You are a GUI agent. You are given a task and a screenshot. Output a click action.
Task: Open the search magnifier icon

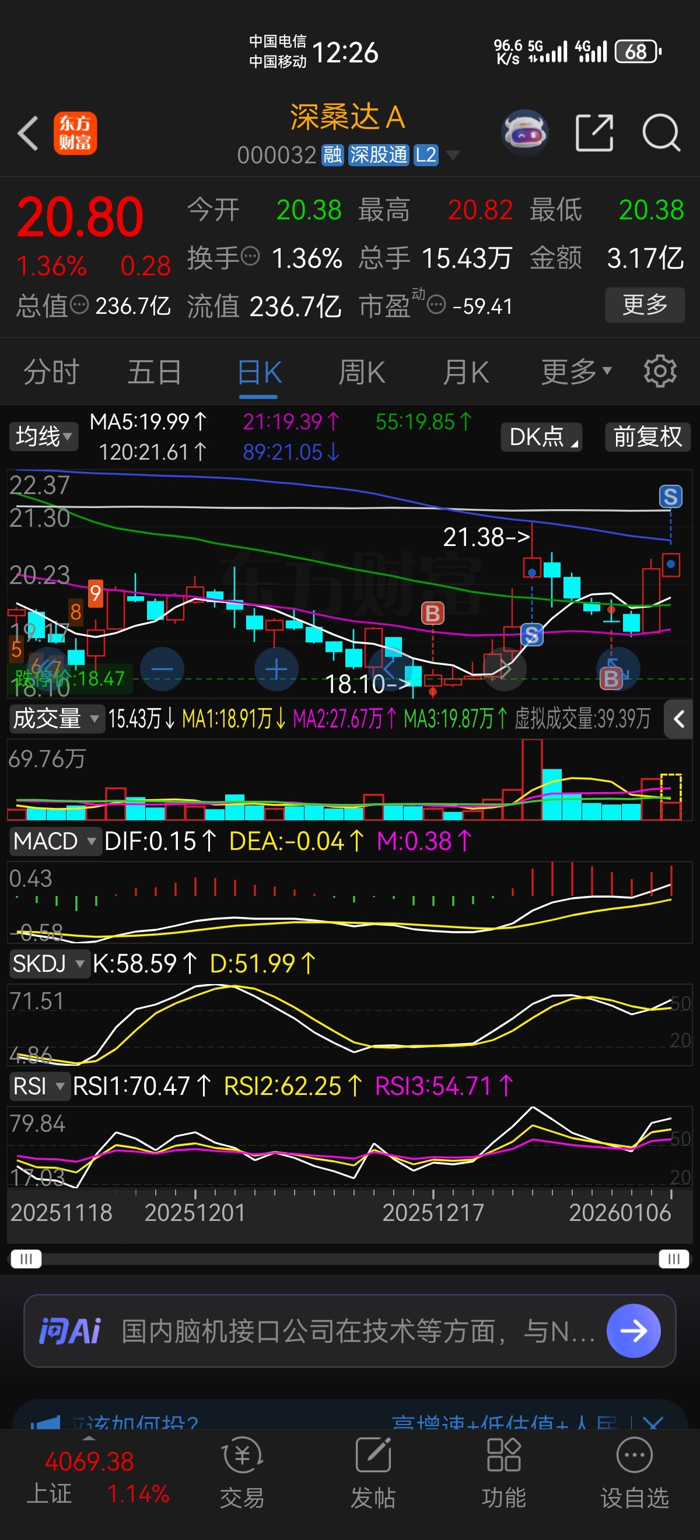(x=661, y=133)
